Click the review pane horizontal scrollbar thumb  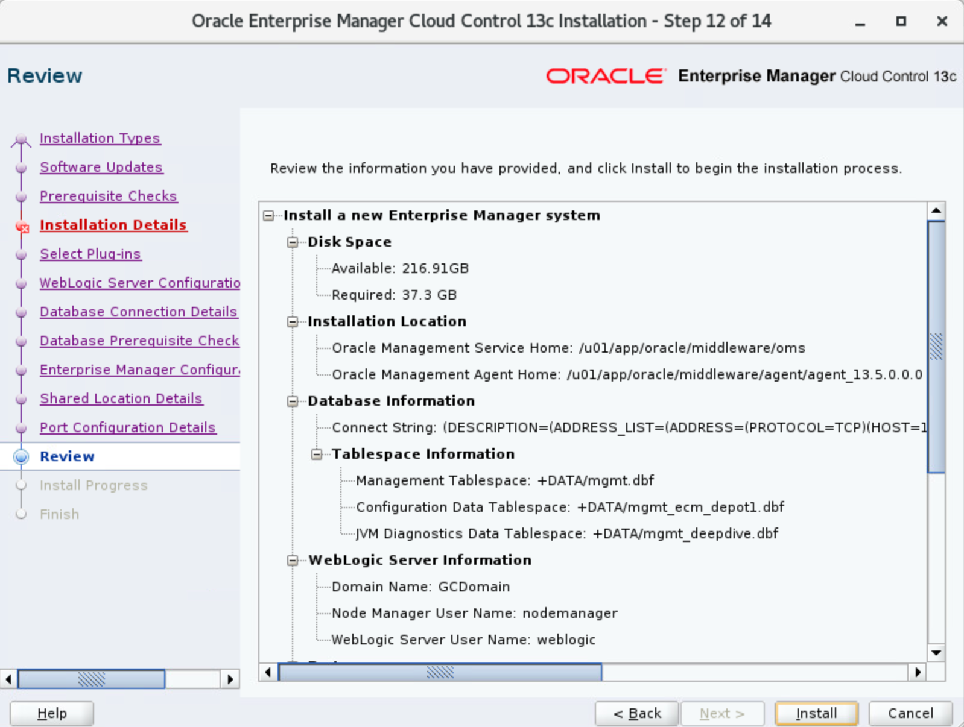click(x=440, y=672)
